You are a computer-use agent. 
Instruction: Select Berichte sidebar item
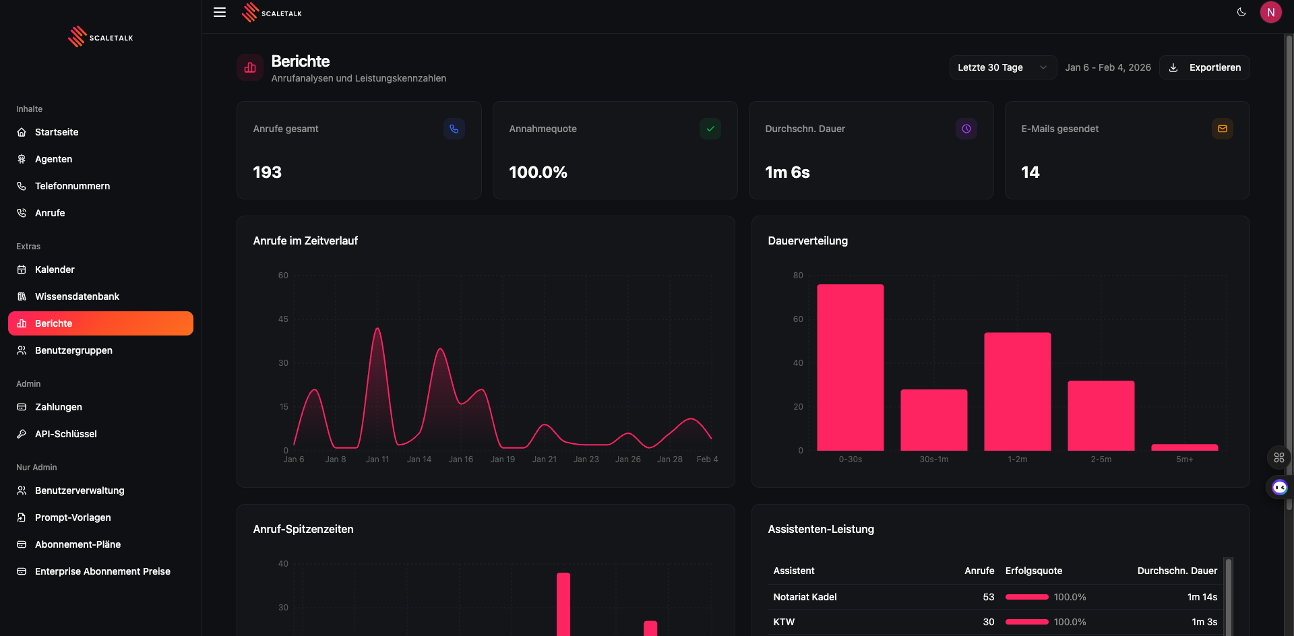101,323
